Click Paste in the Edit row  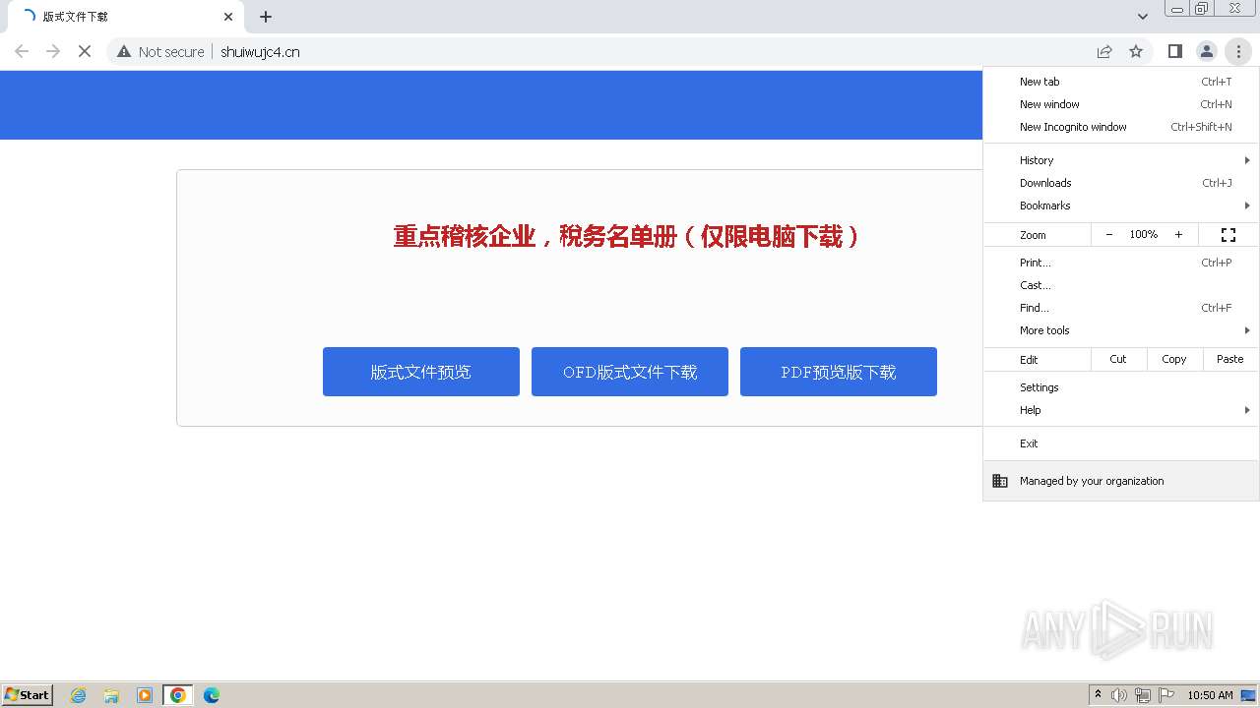point(1230,359)
